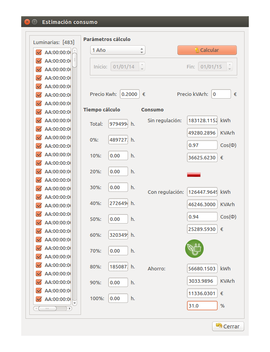Click Con regulación kWh value 126447.9649
The height and width of the screenshot is (352, 270).
[202, 192]
